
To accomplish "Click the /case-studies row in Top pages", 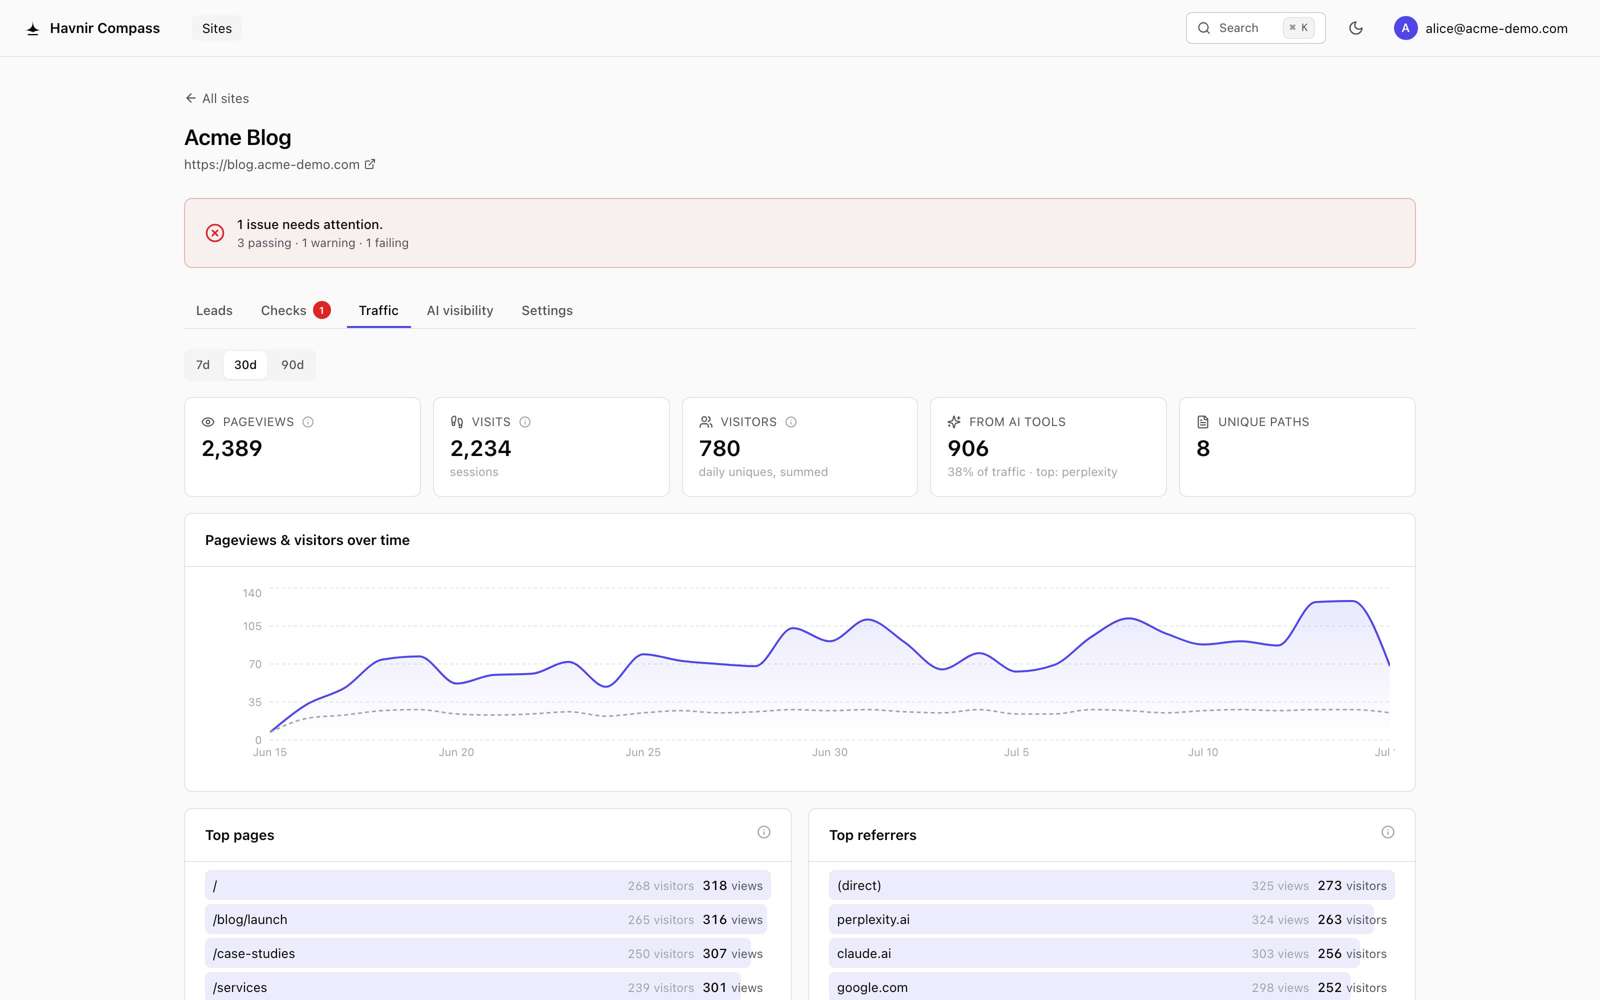I will pyautogui.click(x=488, y=953).
